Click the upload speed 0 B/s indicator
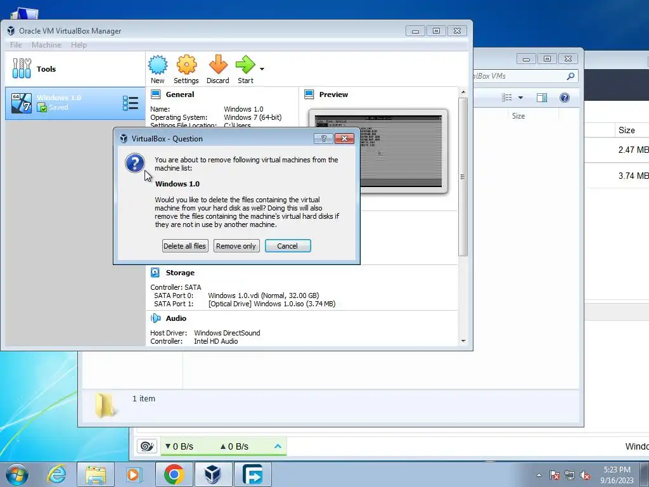The height and width of the screenshot is (487, 649). 235,446
